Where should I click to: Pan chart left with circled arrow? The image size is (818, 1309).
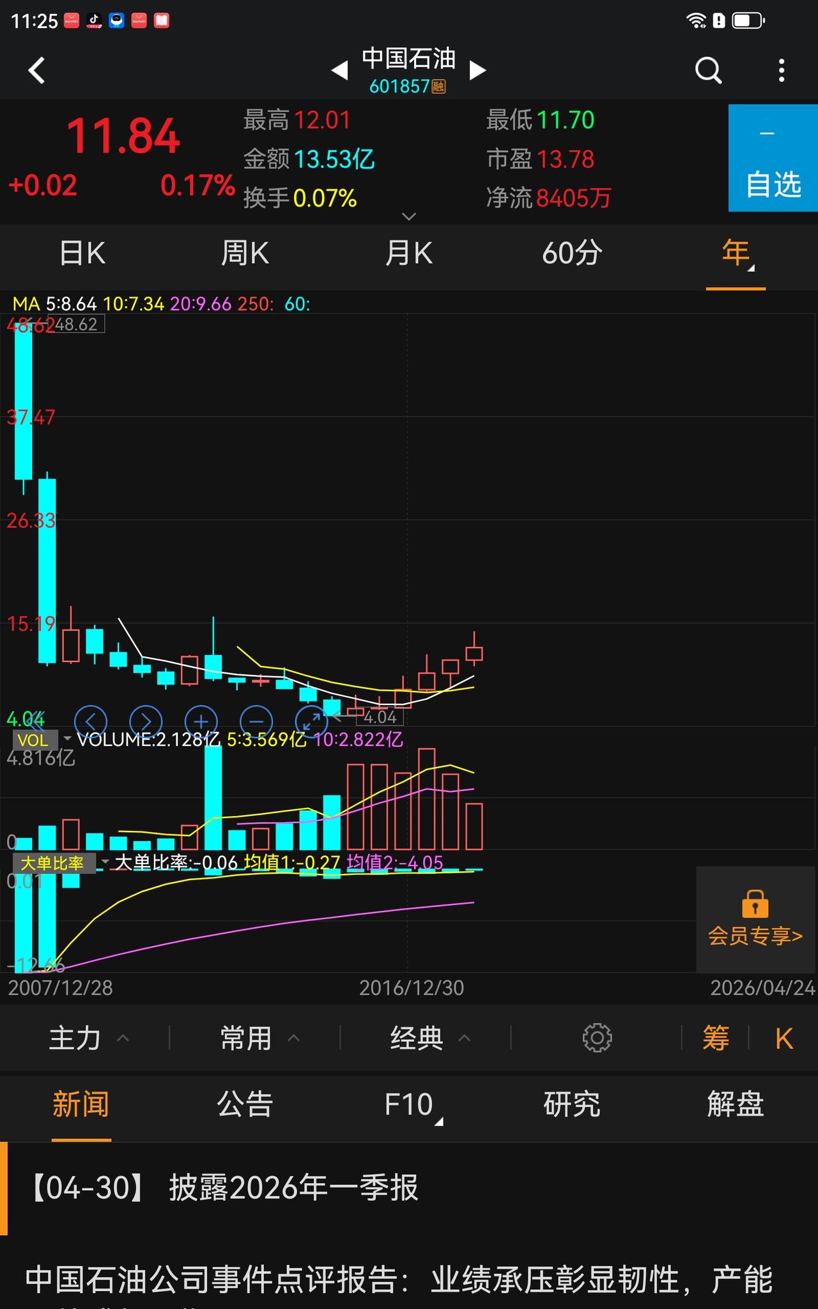coord(91,722)
